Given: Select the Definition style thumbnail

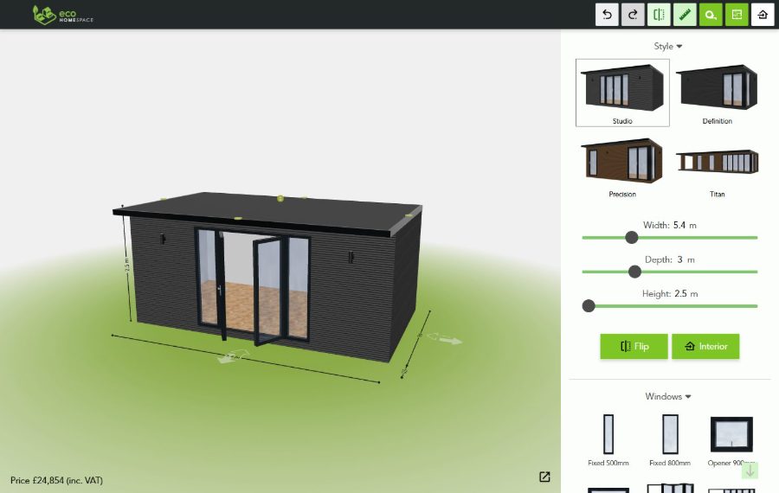Looking at the screenshot, I should click(717, 93).
